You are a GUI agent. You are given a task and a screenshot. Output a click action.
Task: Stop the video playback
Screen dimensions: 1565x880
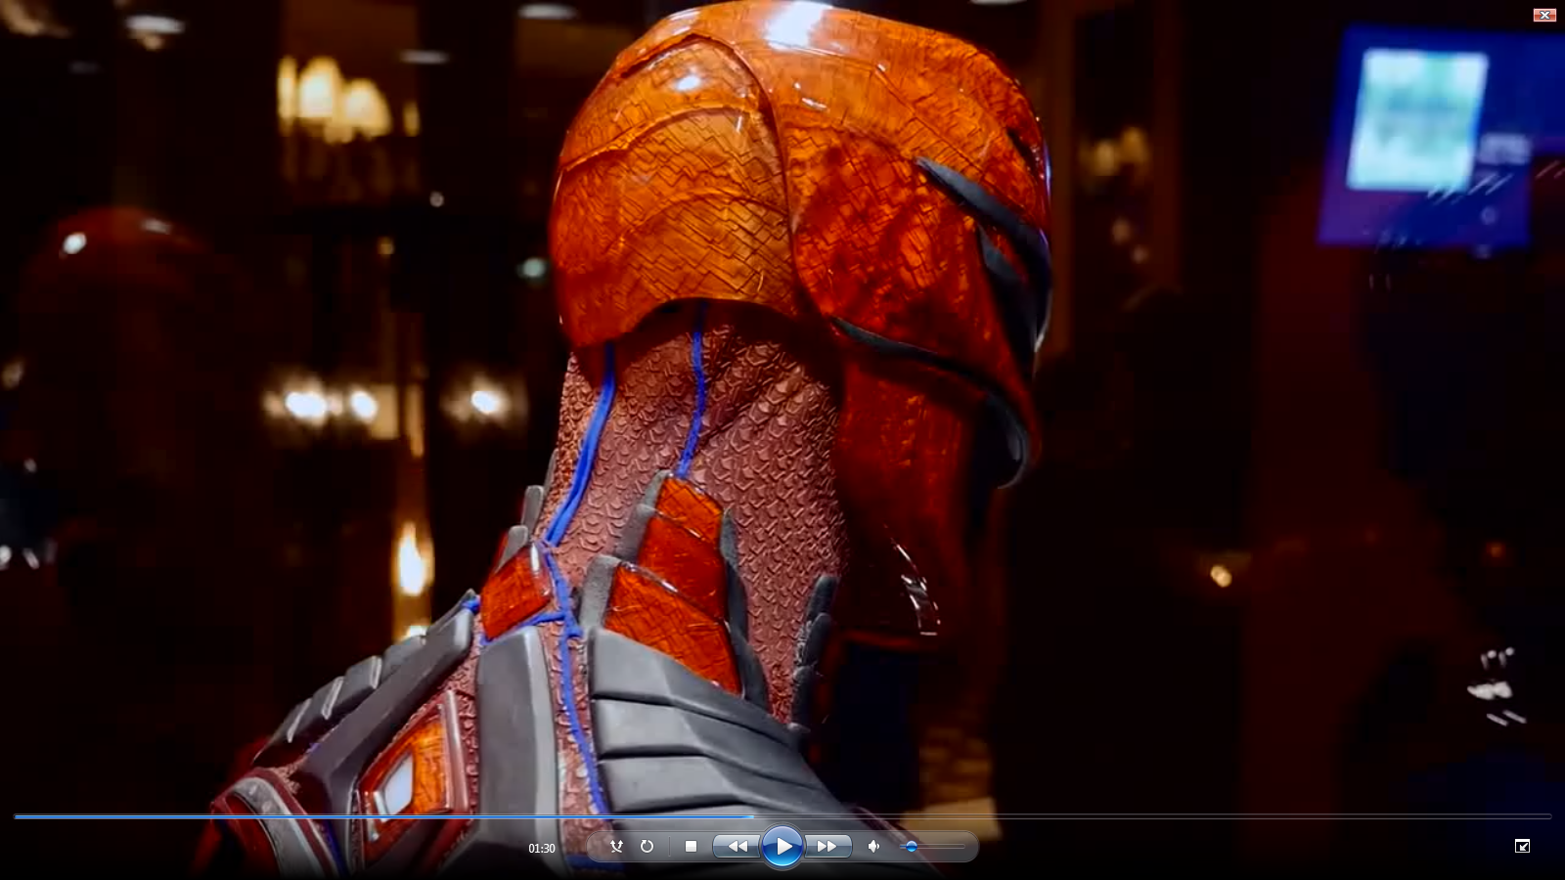(x=691, y=847)
